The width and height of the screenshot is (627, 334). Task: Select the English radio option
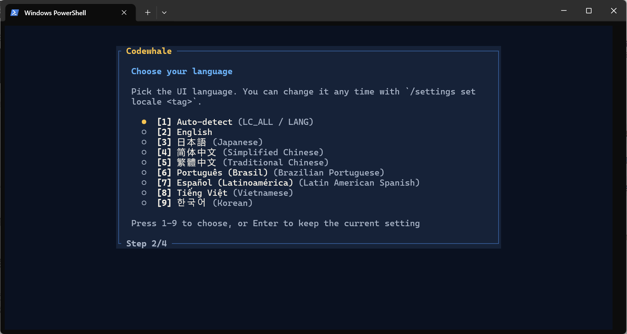pos(144,132)
